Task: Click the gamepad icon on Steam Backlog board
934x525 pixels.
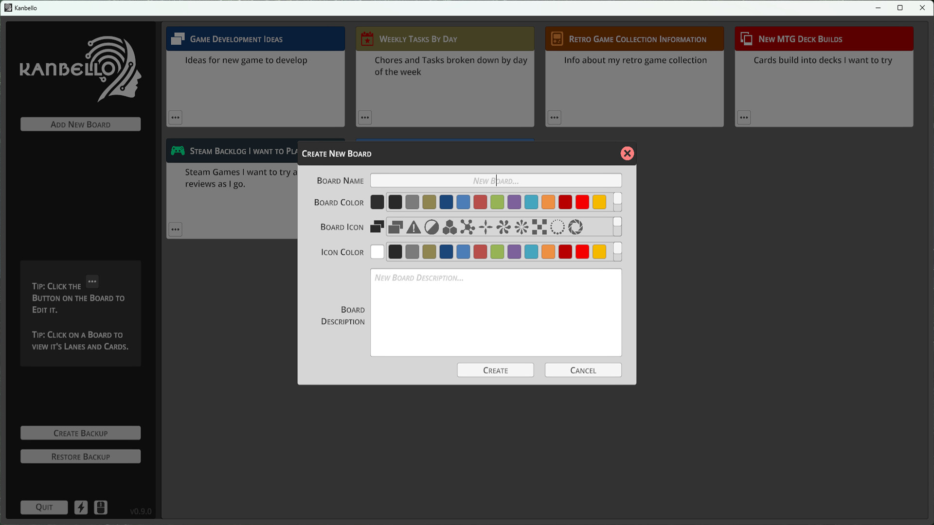Action: [x=178, y=151]
